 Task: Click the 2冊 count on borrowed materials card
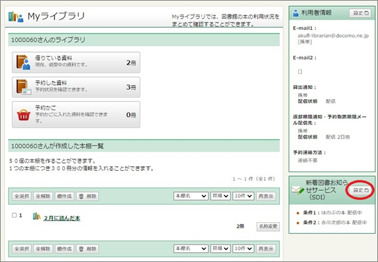(x=131, y=63)
